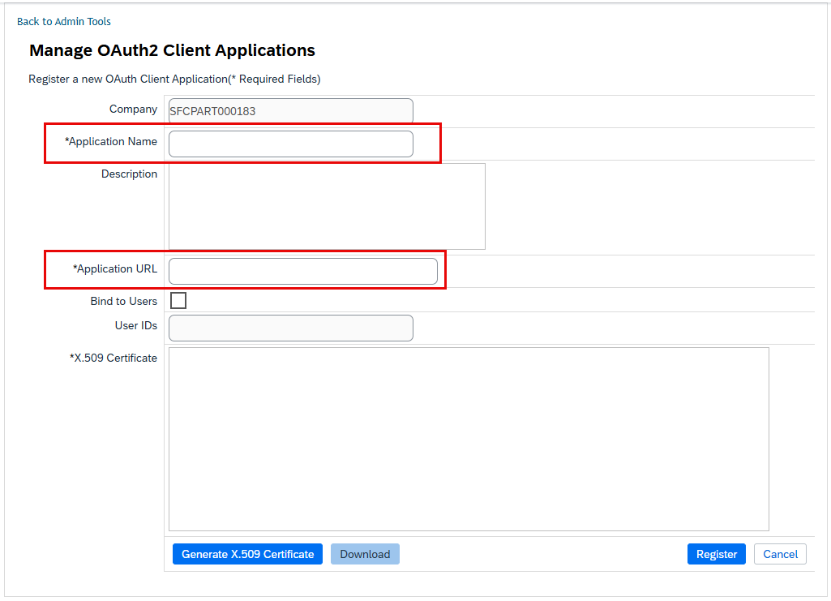Click the User IDs input box
Image resolution: width=831 pixels, height=601 pixels.
pyautogui.click(x=291, y=328)
